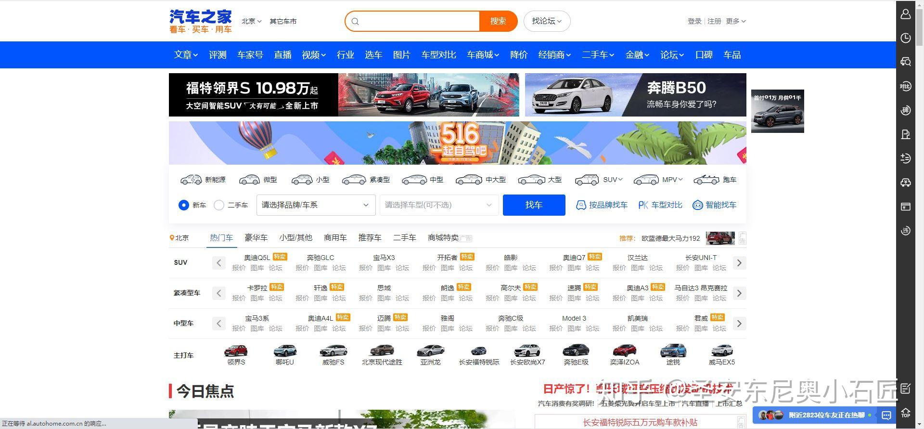Open 找论坛 dropdown

pos(547,21)
